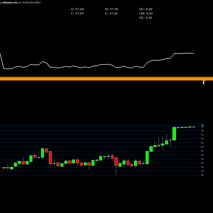This screenshot has height=213, width=213.
Task: Click the NASDAQ QADA chart title
Action: (32, 3)
